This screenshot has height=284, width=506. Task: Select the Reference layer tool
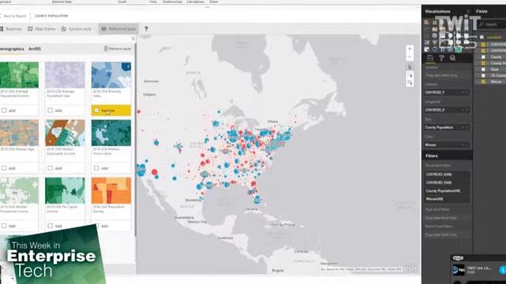[x=119, y=29]
